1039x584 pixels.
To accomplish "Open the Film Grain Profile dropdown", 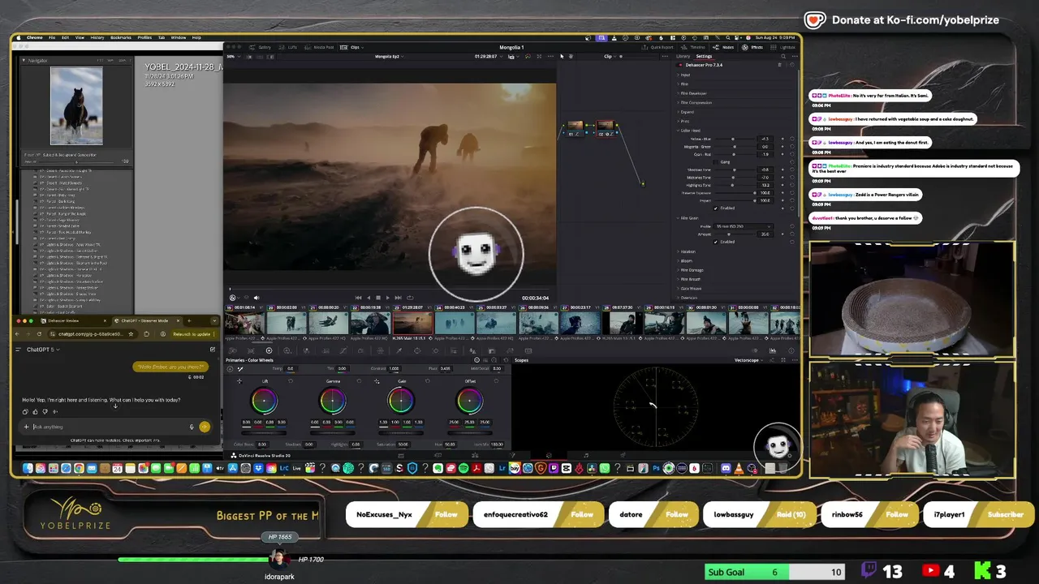I will (x=744, y=226).
